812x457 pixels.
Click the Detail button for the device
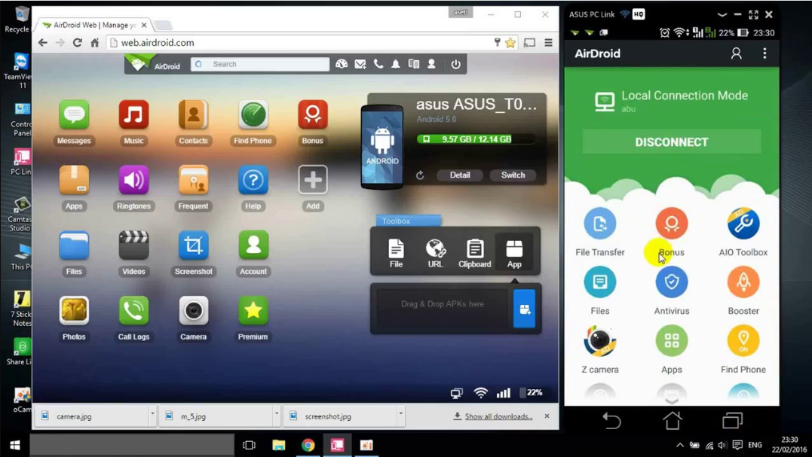[460, 175]
